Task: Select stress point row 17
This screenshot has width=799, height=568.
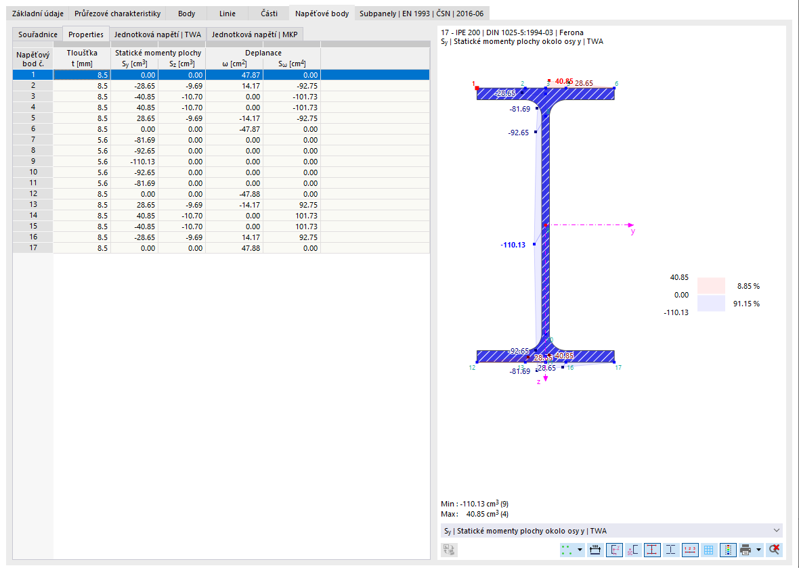Action: pyautogui.click(x=221, y=248)
